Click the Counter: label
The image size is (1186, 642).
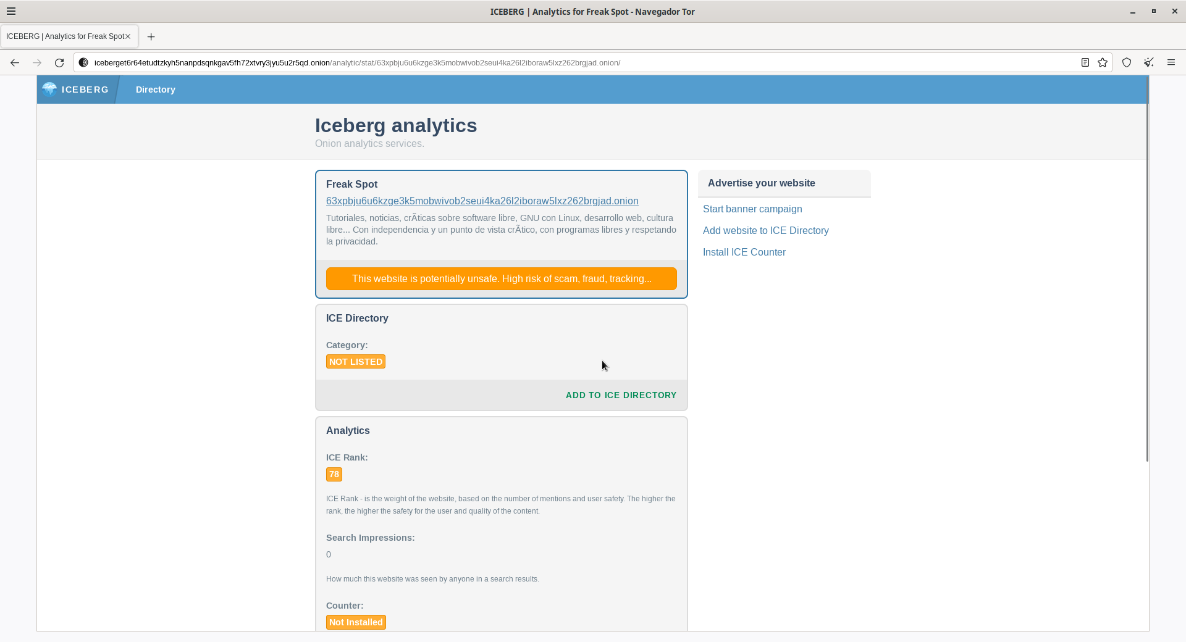(x=345, y=606)
